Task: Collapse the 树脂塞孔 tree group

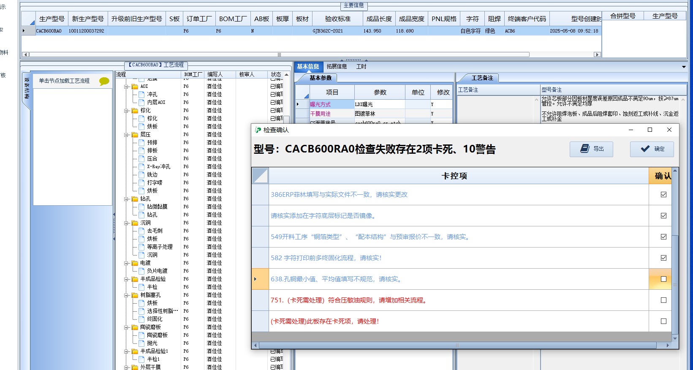Action: coord(126,295)
